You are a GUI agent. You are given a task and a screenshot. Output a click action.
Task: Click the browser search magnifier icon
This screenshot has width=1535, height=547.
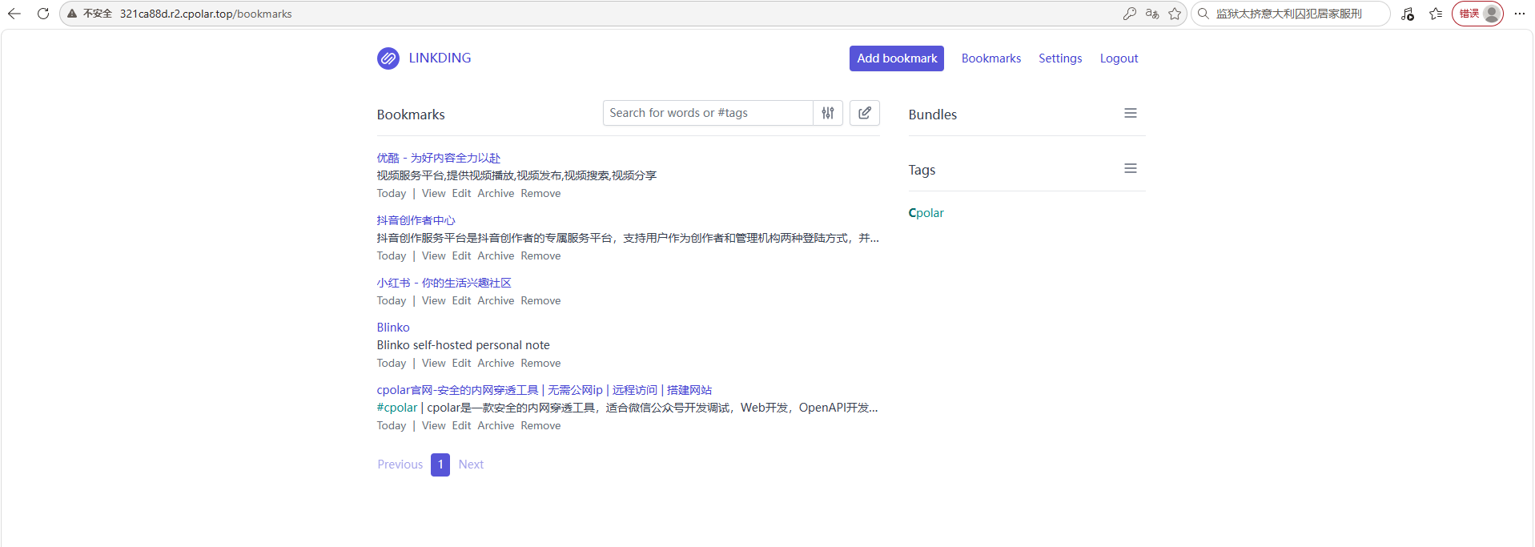point(1203,14)
